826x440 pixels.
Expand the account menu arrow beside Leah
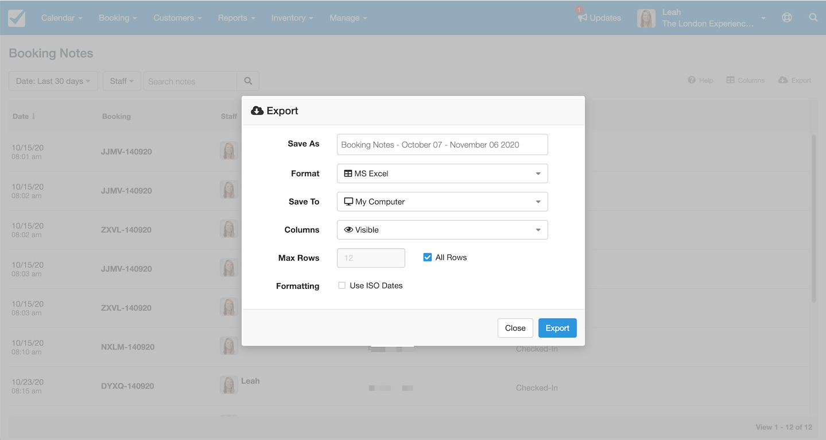[x=763, y=18]
